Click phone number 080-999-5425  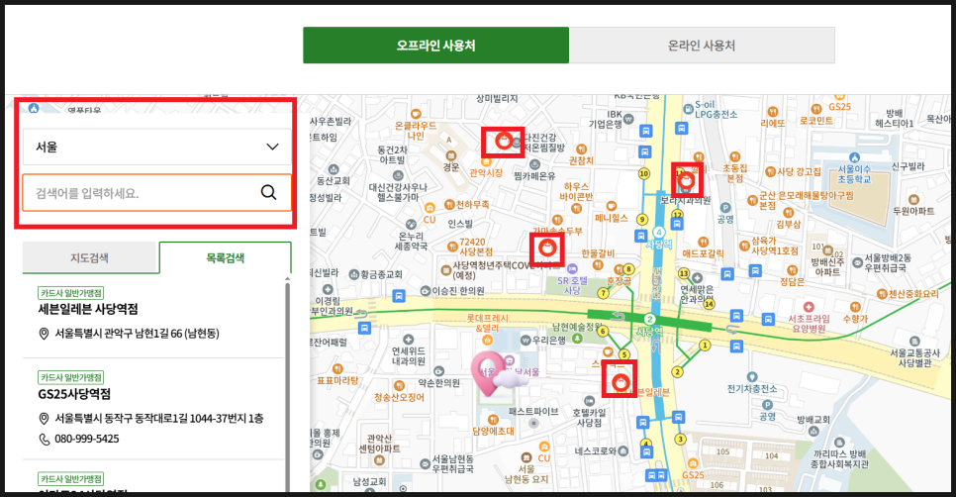point(86,439)
